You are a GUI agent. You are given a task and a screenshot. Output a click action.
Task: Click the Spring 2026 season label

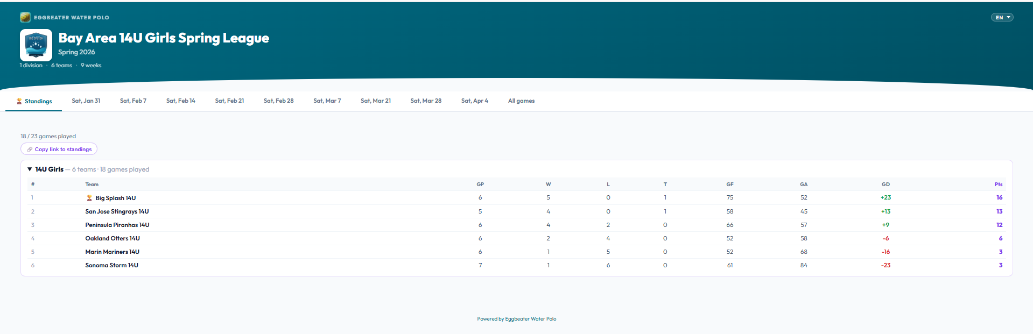point(76,52)
